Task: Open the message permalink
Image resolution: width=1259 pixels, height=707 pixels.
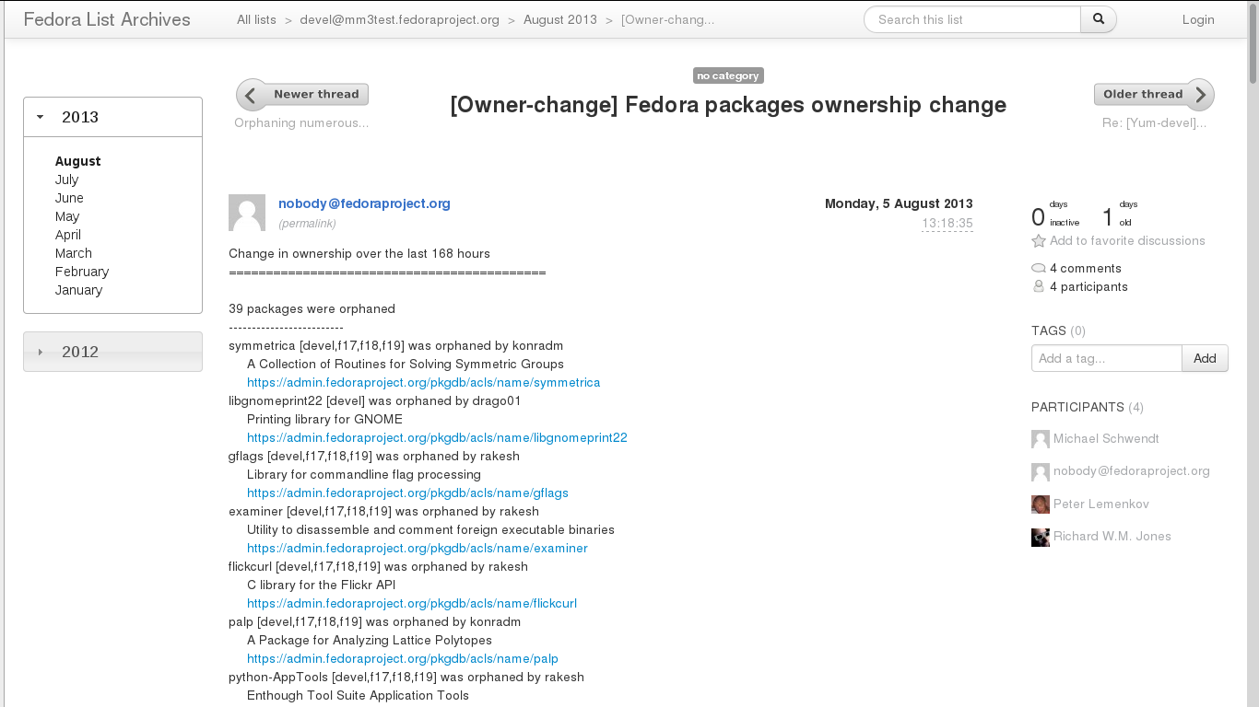Action: [307, 224]
